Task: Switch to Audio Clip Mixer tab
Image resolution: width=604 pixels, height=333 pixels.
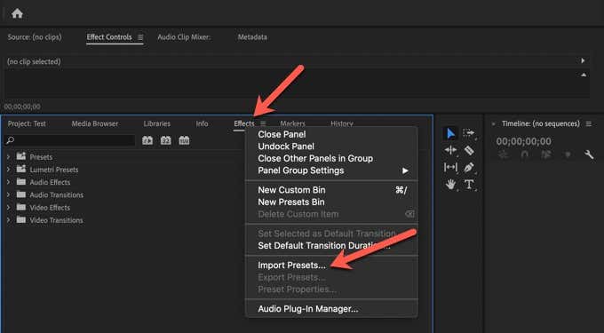Action: [184, 37]
